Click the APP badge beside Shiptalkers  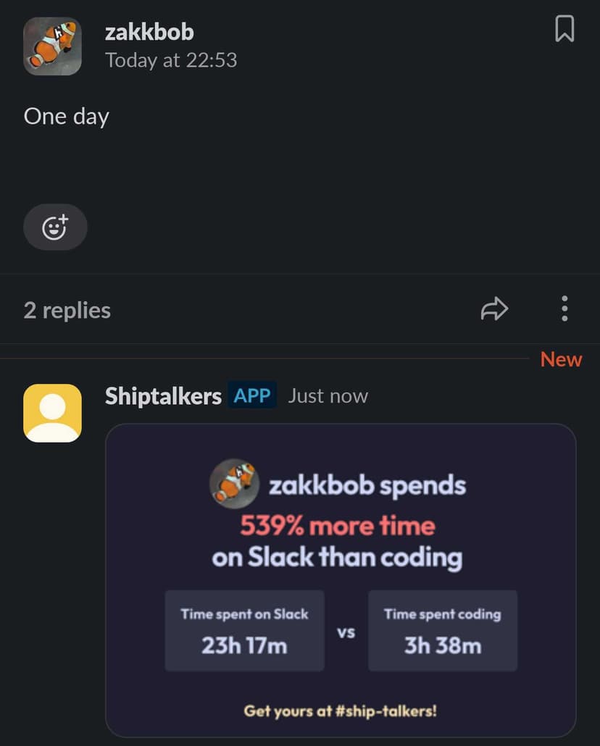tap(252, 396)
